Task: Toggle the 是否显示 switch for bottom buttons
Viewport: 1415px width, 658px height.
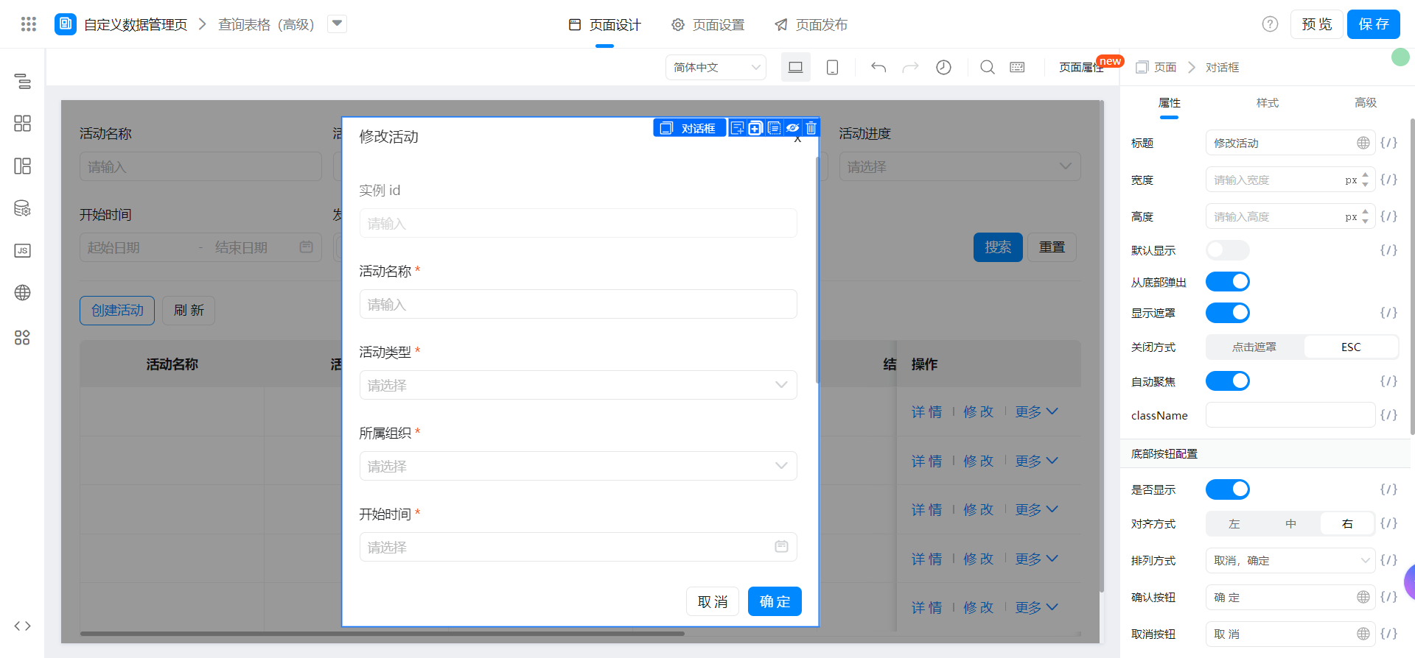Action: pos(1228,489)
